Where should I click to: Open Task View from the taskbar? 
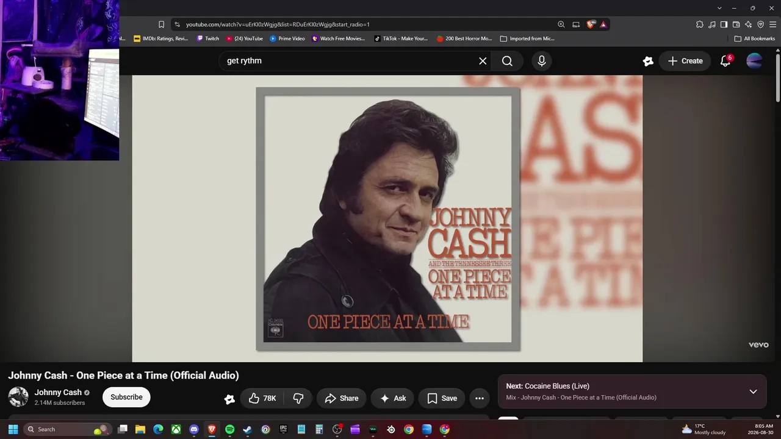(123, 429)
